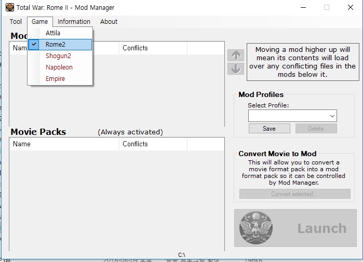The height and width of the screenshot is (262, 363).
Task: Click the app icon in title bar
Action: pyautogui.click(x=9, y=7)
